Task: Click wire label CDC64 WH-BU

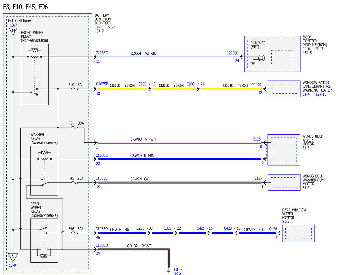Action: pos(143,54)
